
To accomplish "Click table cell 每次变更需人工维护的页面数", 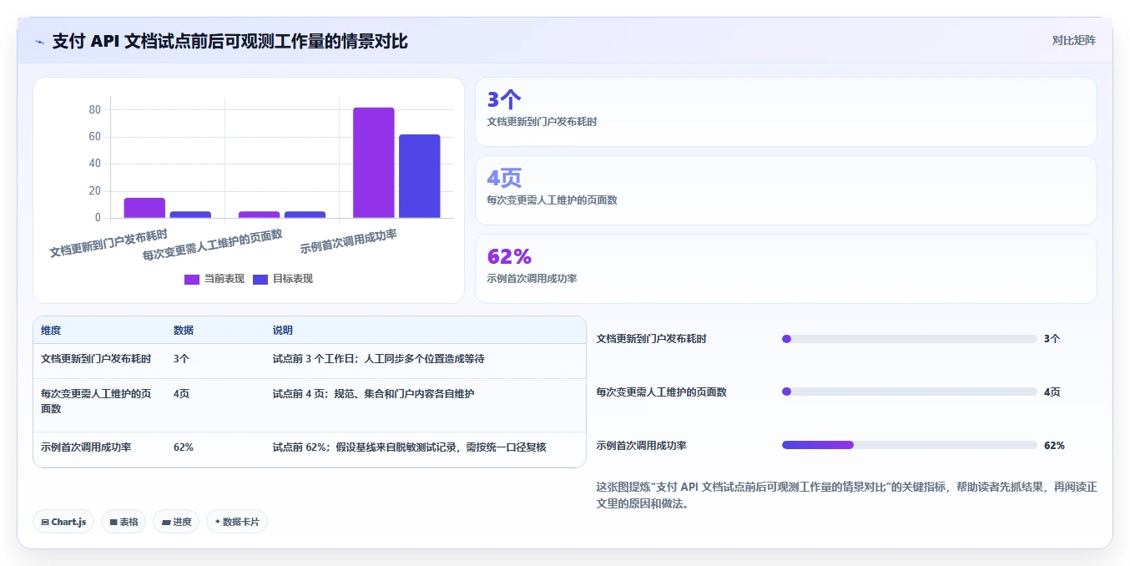I will [96, 402].
